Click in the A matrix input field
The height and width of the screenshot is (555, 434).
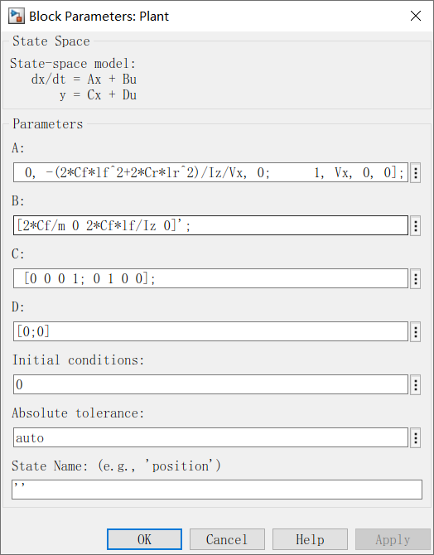[210, 172]
